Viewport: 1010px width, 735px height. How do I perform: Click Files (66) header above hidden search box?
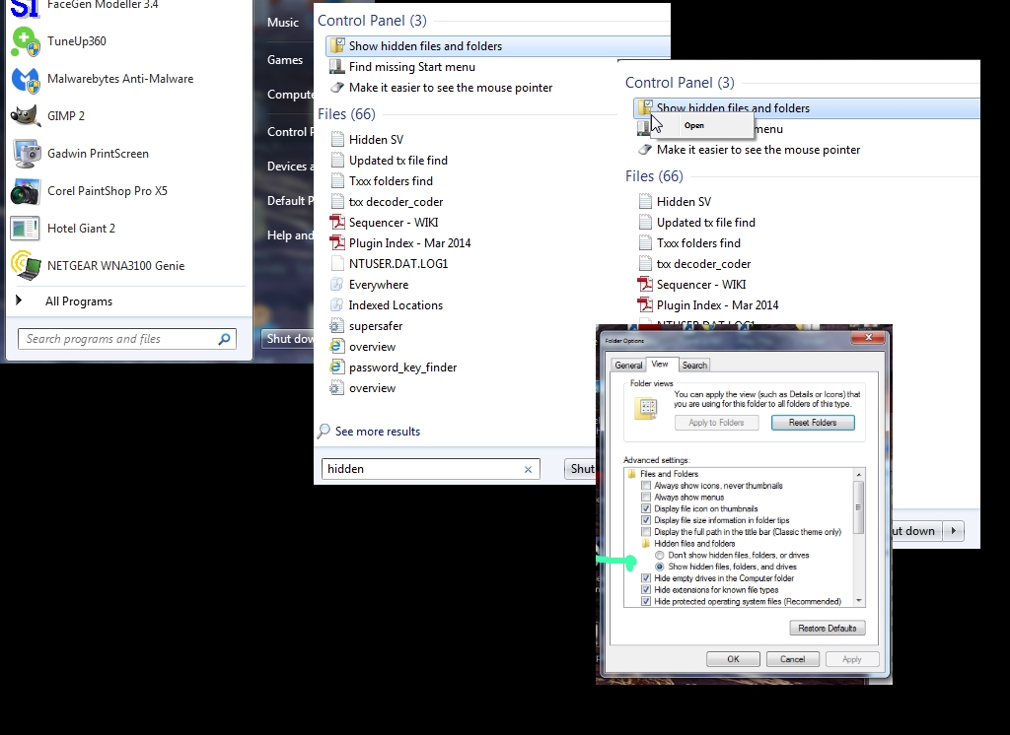[x=346, y=114]
